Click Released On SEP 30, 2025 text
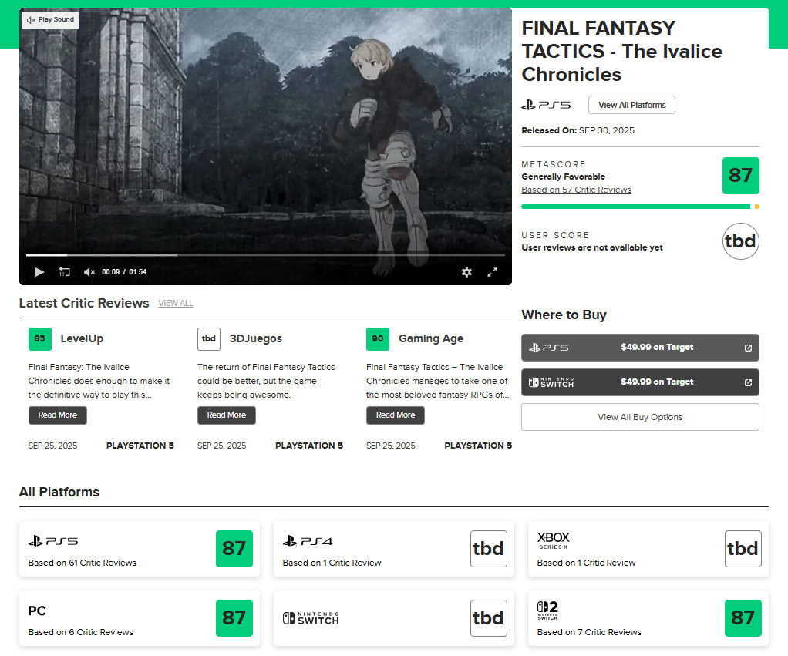The width and height of the screenshot is (788, 656). pyautogui.click(x=578, y=130)
